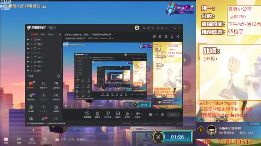
Task: Open the 弹幕秀 tool
Action: (x=56, y=109)
